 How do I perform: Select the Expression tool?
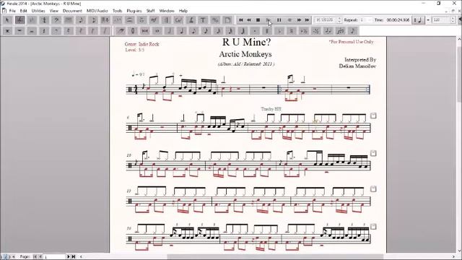[x=154, y=20]
